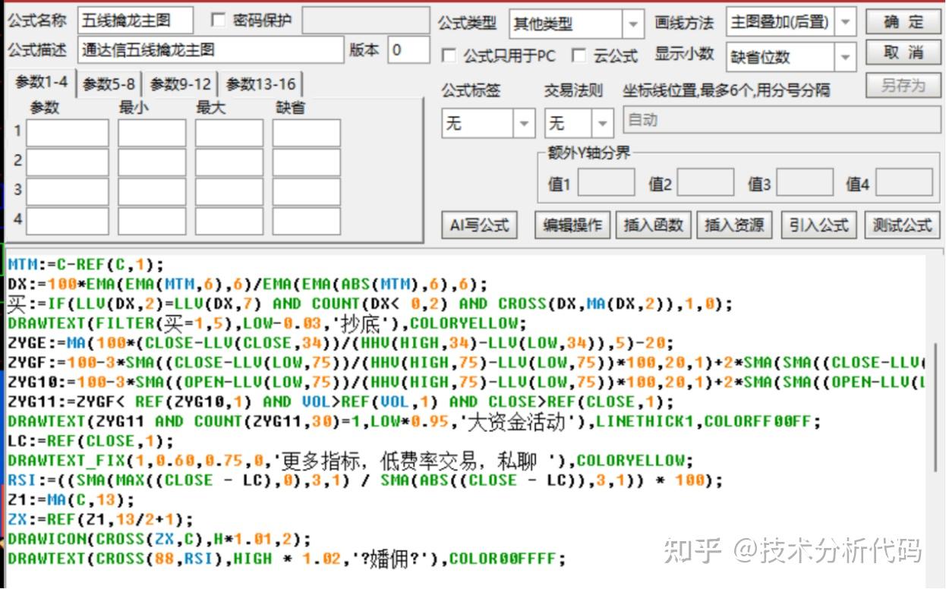Click row 3 parameter name field
Image resolution: width=946 pixels, height=589 pixels.
(x=68, y=191)
